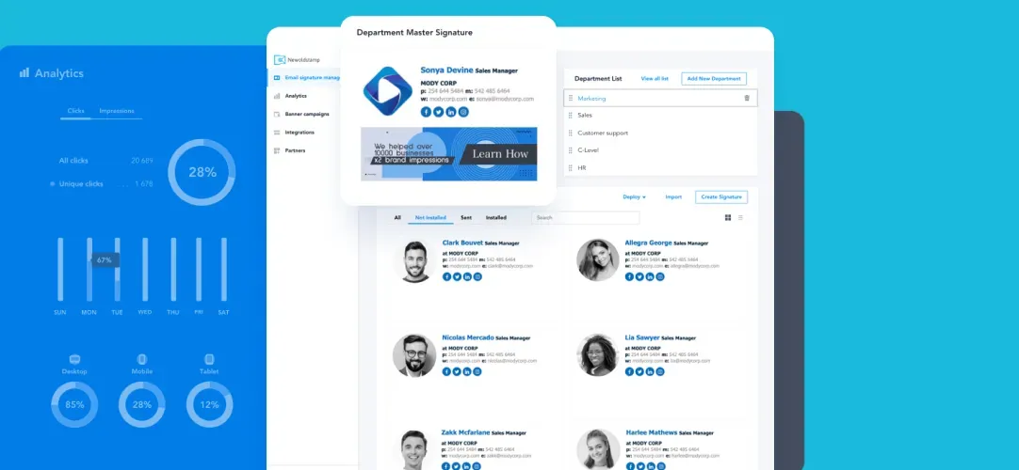Switch to the Installed tab
1019x470 pixels.
[496, 218]
